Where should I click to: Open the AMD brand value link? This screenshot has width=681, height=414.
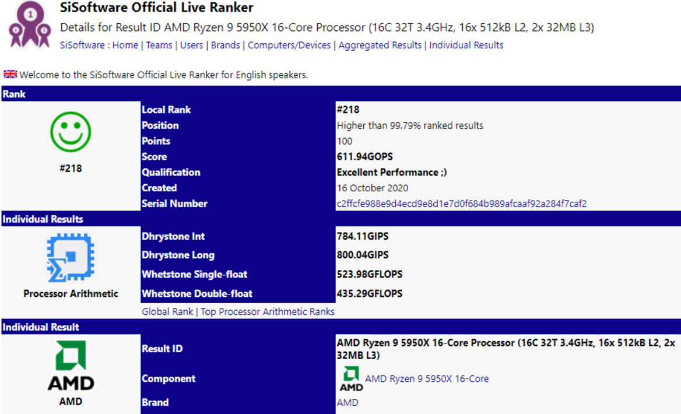point(347,403)
